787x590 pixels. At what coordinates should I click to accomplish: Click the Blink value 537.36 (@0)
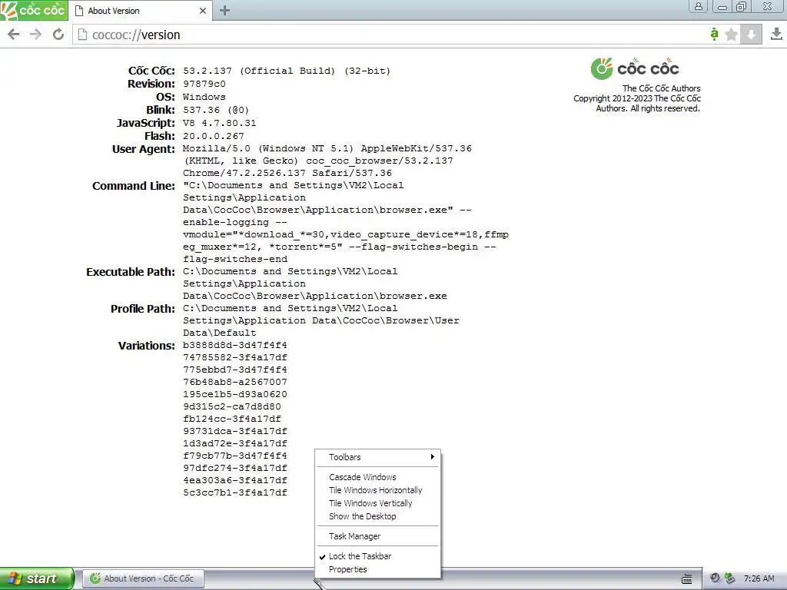pos(216,110)
